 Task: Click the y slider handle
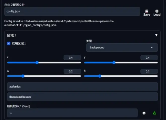114,63
